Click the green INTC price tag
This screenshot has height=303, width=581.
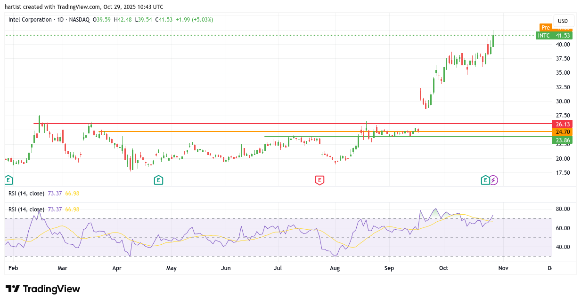[x=544, y=36]
